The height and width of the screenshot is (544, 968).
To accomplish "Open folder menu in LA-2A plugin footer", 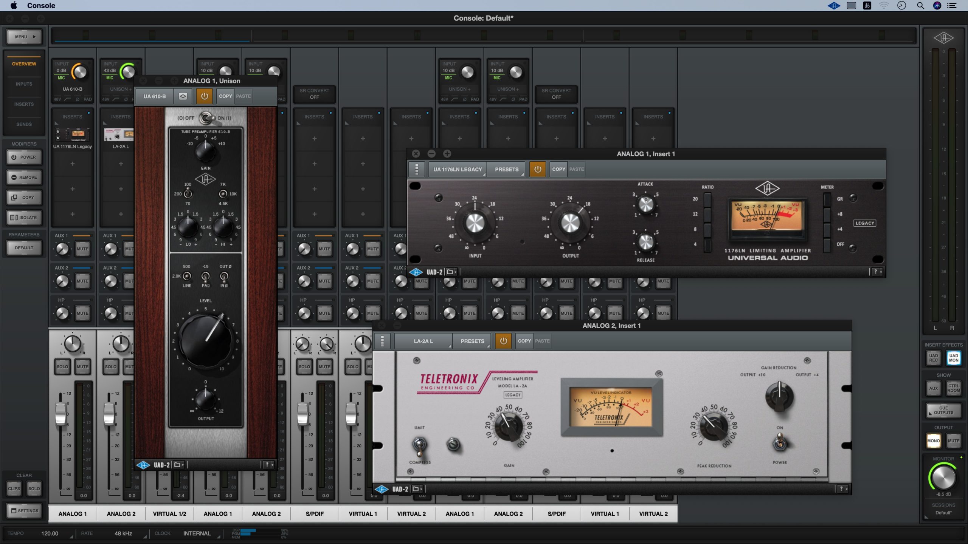I will coord(417,489).
